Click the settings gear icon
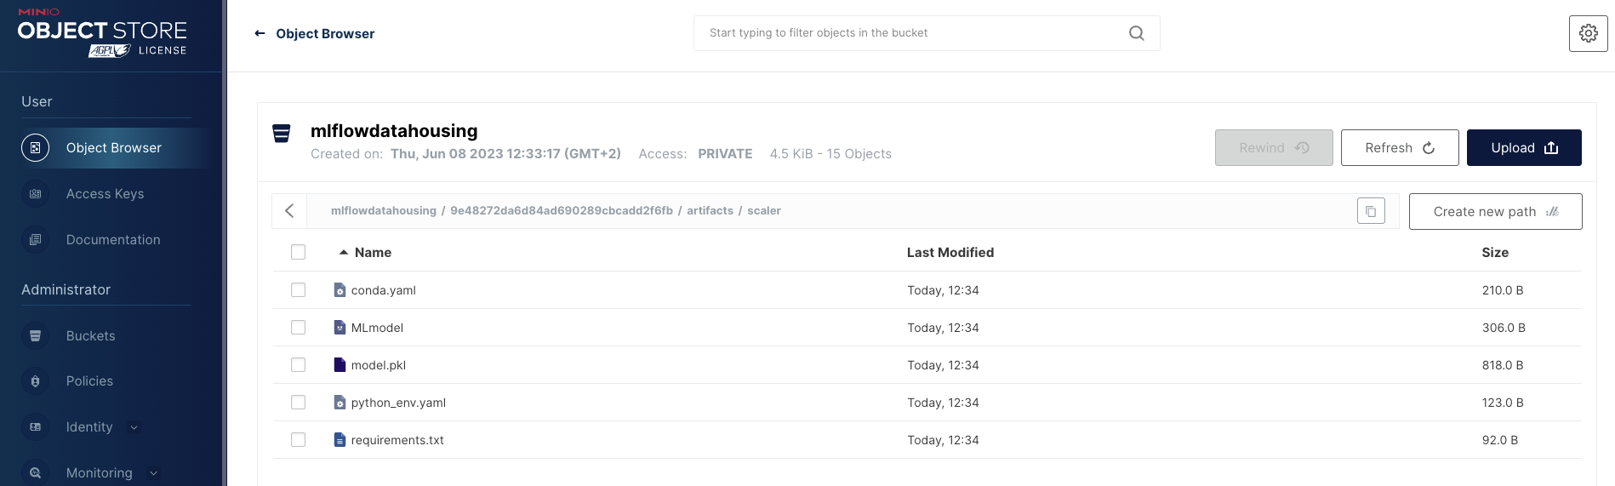 tap(1588, 33)
